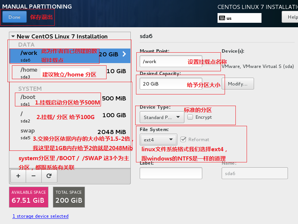Click the reload circular-arrow icon
Screen dimensions: 298x224
pyautogui.click(x=49, y=176)
